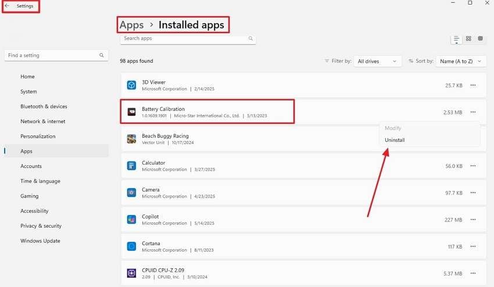Viewport: 494px width, 287px height.
Task: Click the Battery Calibration app name
Action: [163, 109]
